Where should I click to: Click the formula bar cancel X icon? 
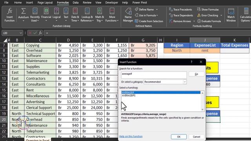pos(30,33)
